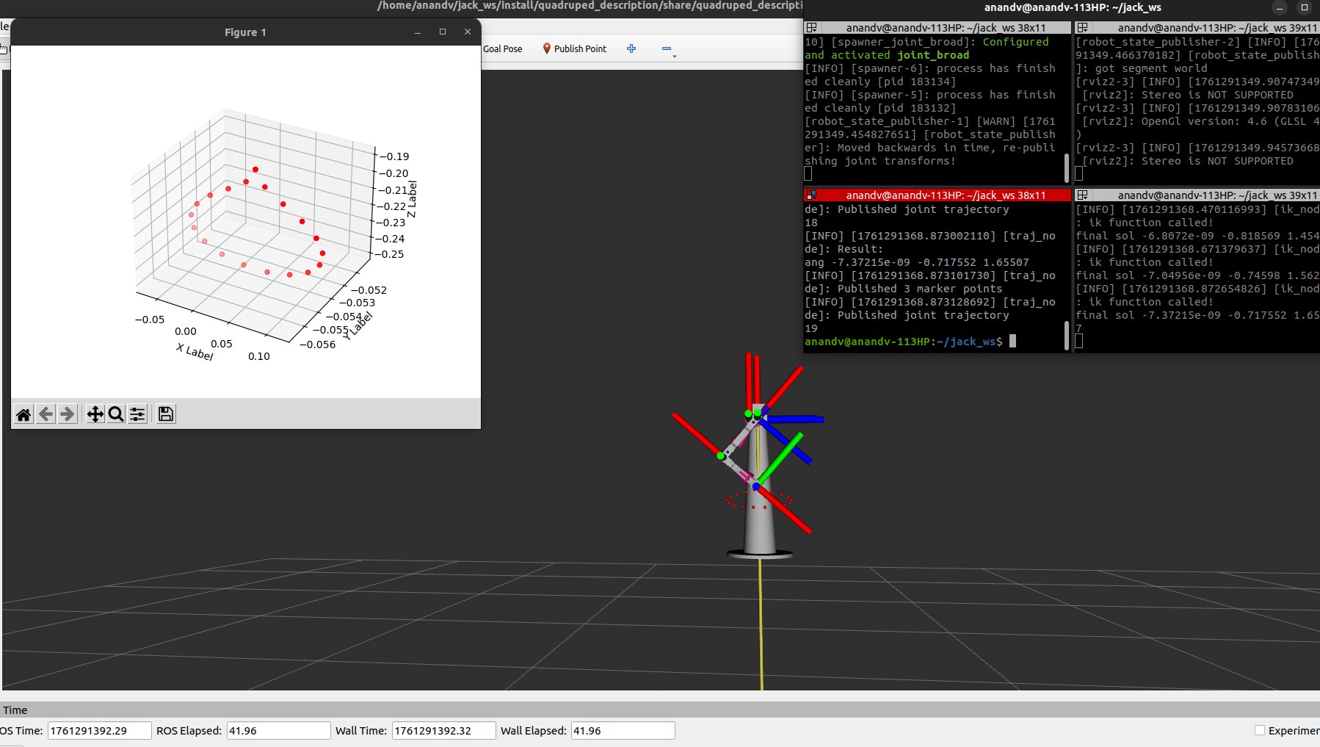Image resolution: width=1320 pixels, height=747 pixels.
Task: Maximize the Figure 1 window
Action: (x=443, y=32)
